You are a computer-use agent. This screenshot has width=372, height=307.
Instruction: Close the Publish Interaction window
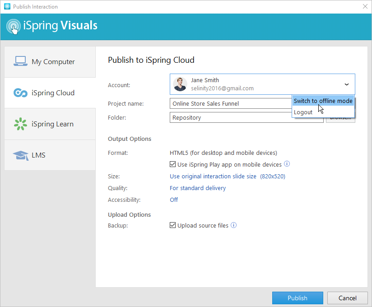[365, 6]
